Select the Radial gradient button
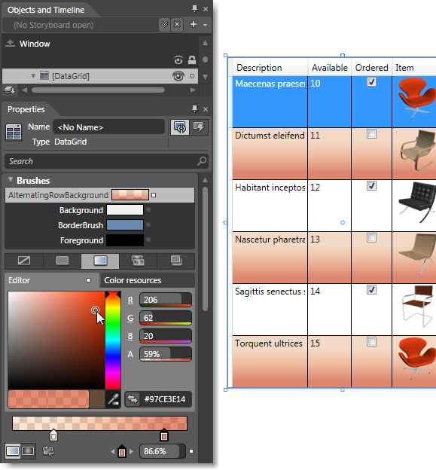Image resolution: width=436 pixels, height=470 pixels. click(28, 451)
